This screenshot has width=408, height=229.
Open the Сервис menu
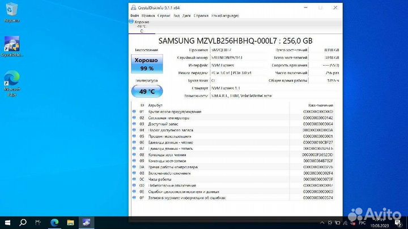coord(164,16)
